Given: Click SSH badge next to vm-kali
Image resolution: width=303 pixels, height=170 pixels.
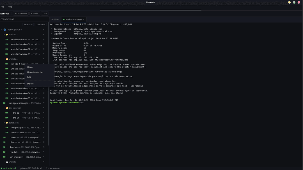Looking at the screenshot, I should coord(5,152).
